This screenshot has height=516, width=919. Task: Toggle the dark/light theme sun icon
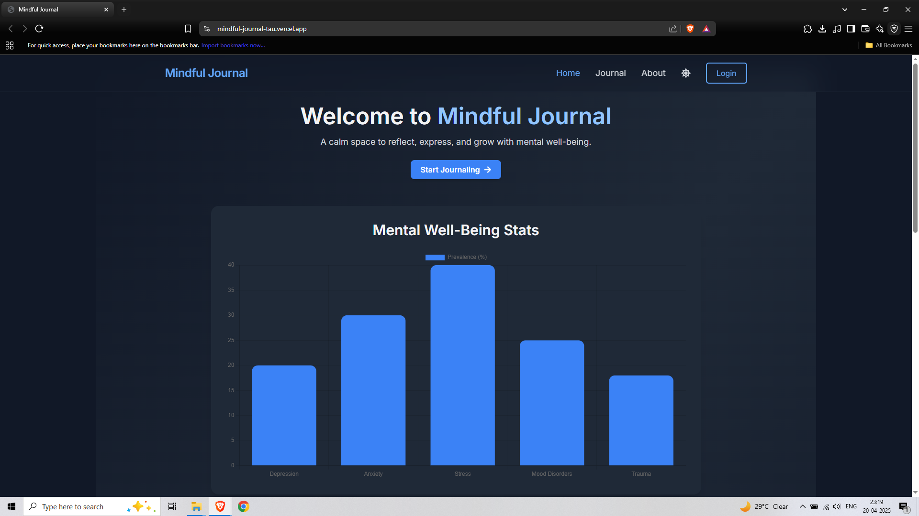[x=685, y=73]
